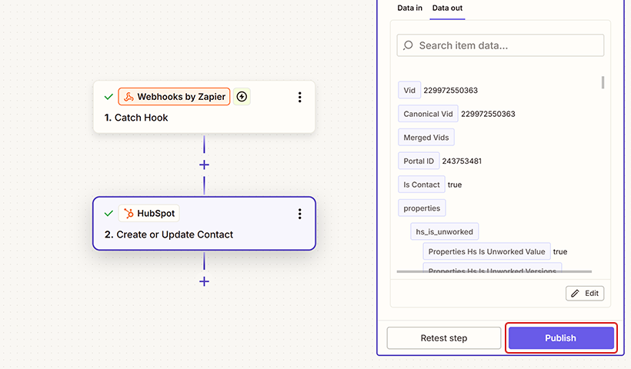Click the search magnifier icon
Viewport: 631px width, 369px height.
pos(409,45)
